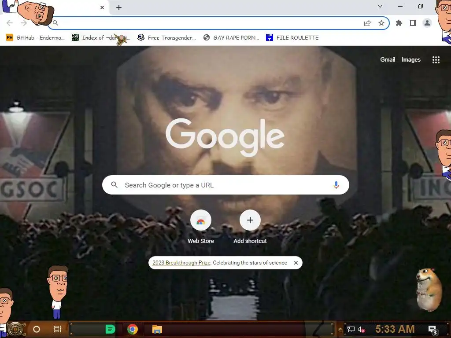Screen dimensions: 451x338
Task: Dismiss the Breakthrough Prize promo banner
Action: click(x=296, y=263)
